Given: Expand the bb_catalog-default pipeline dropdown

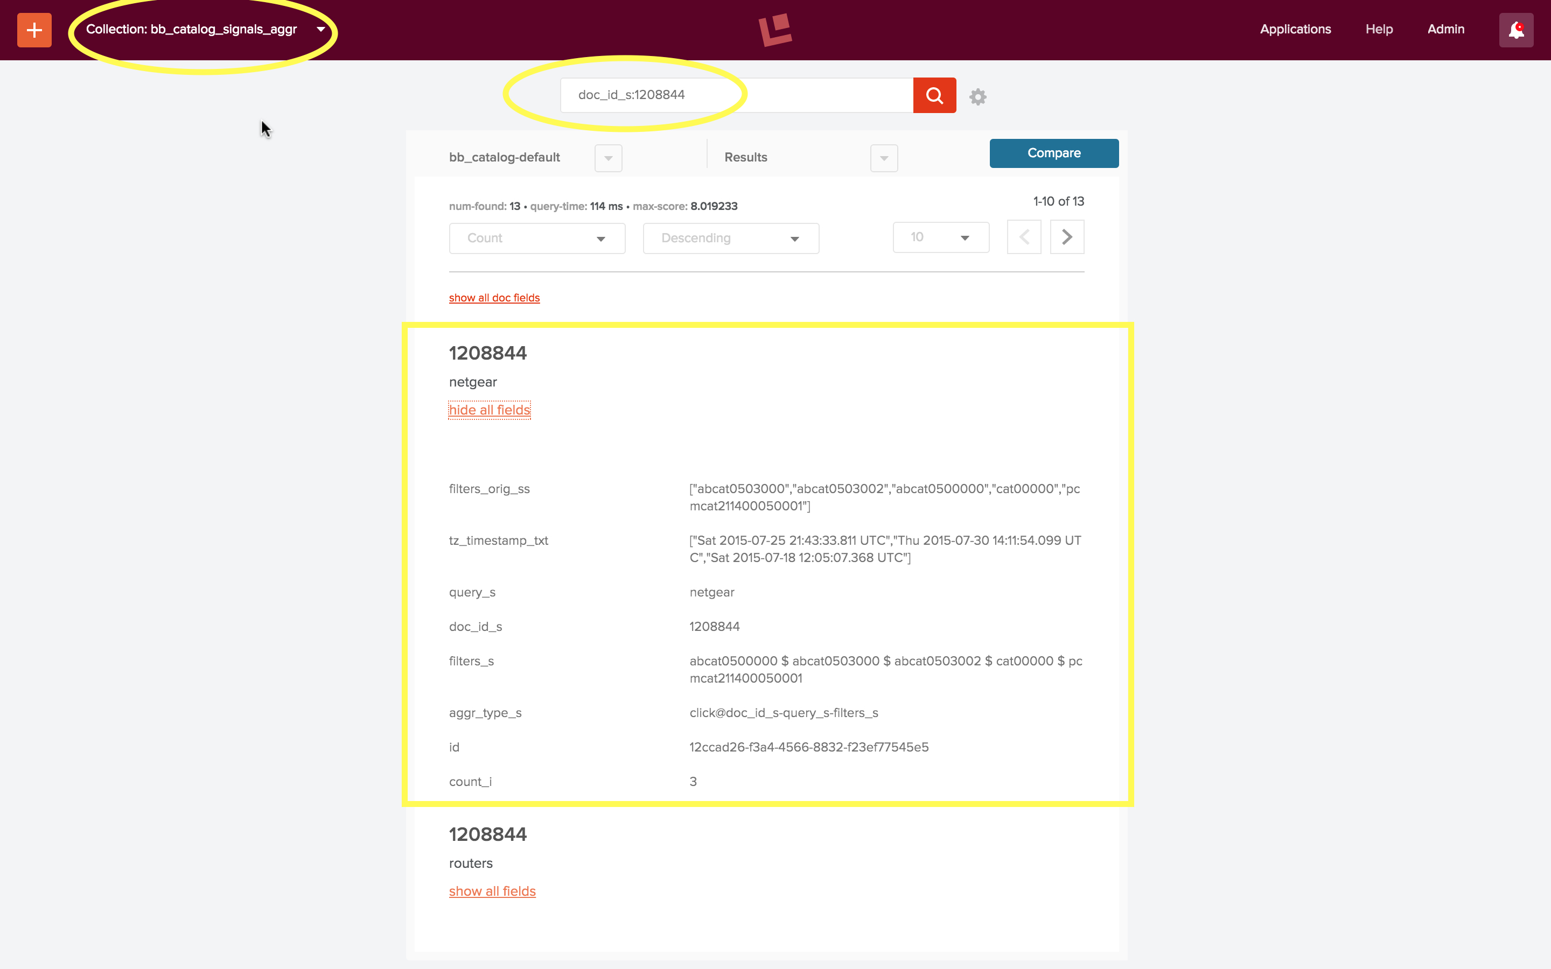Looking at the screenshot, I should pos(608,158).
